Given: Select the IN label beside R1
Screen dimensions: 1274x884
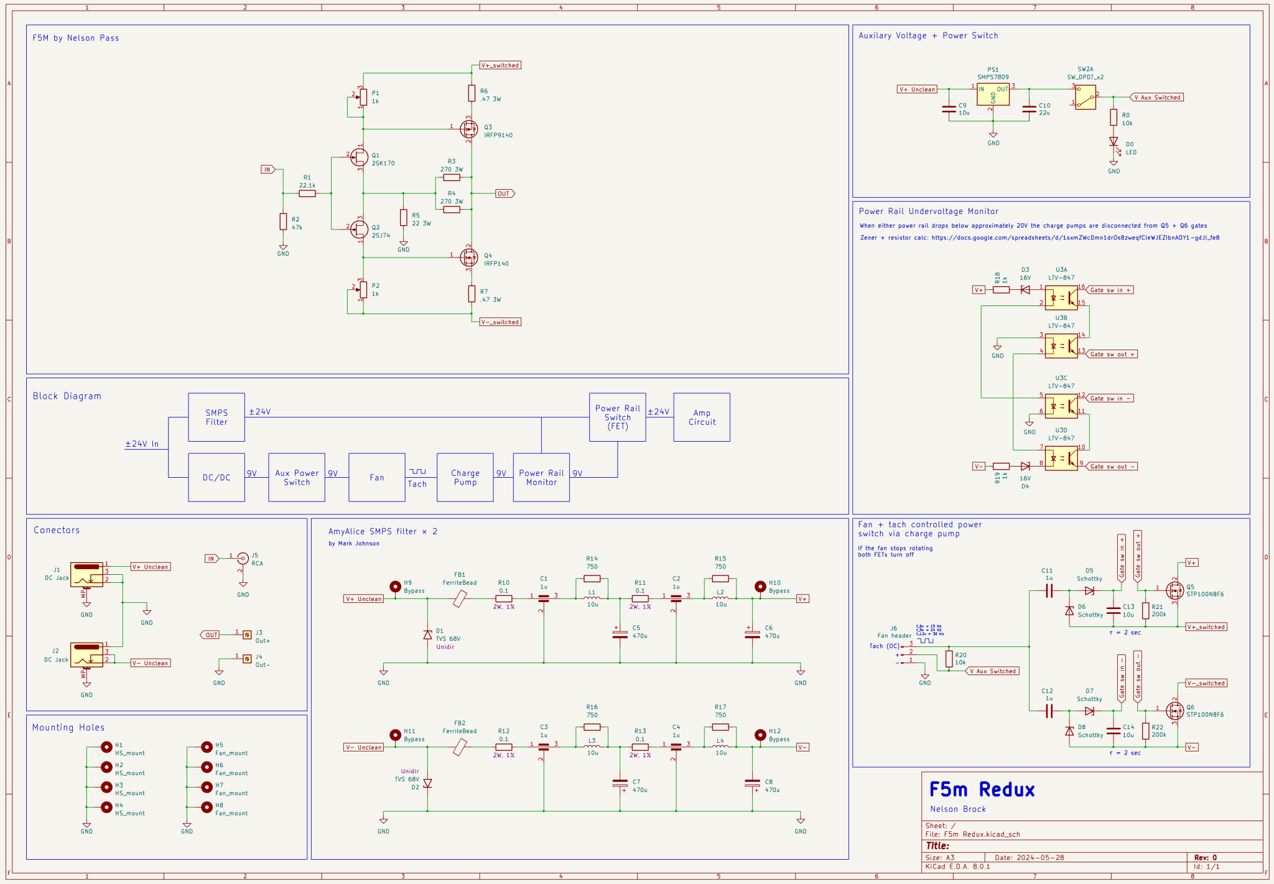Looking at the screenshot, I should click(268, 169).
